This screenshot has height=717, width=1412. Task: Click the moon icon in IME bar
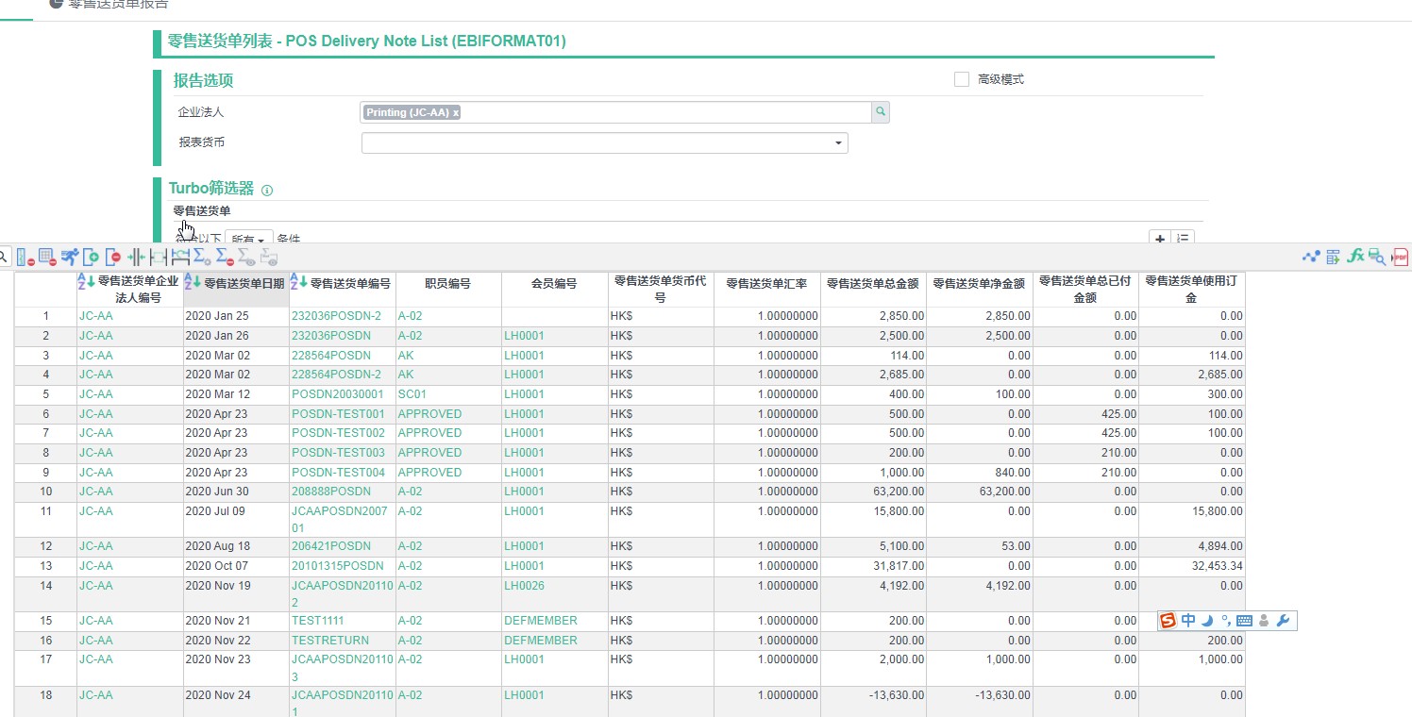tap(1207, 621)
